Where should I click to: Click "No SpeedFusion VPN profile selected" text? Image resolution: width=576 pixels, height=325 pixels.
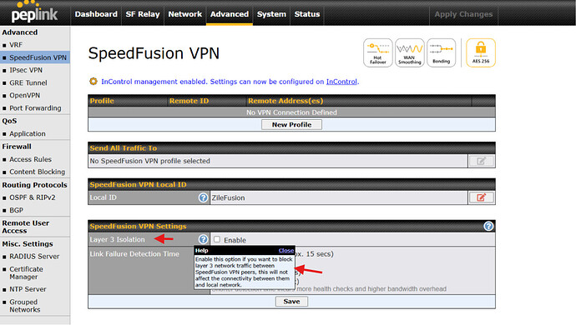[x=150, y=161]
